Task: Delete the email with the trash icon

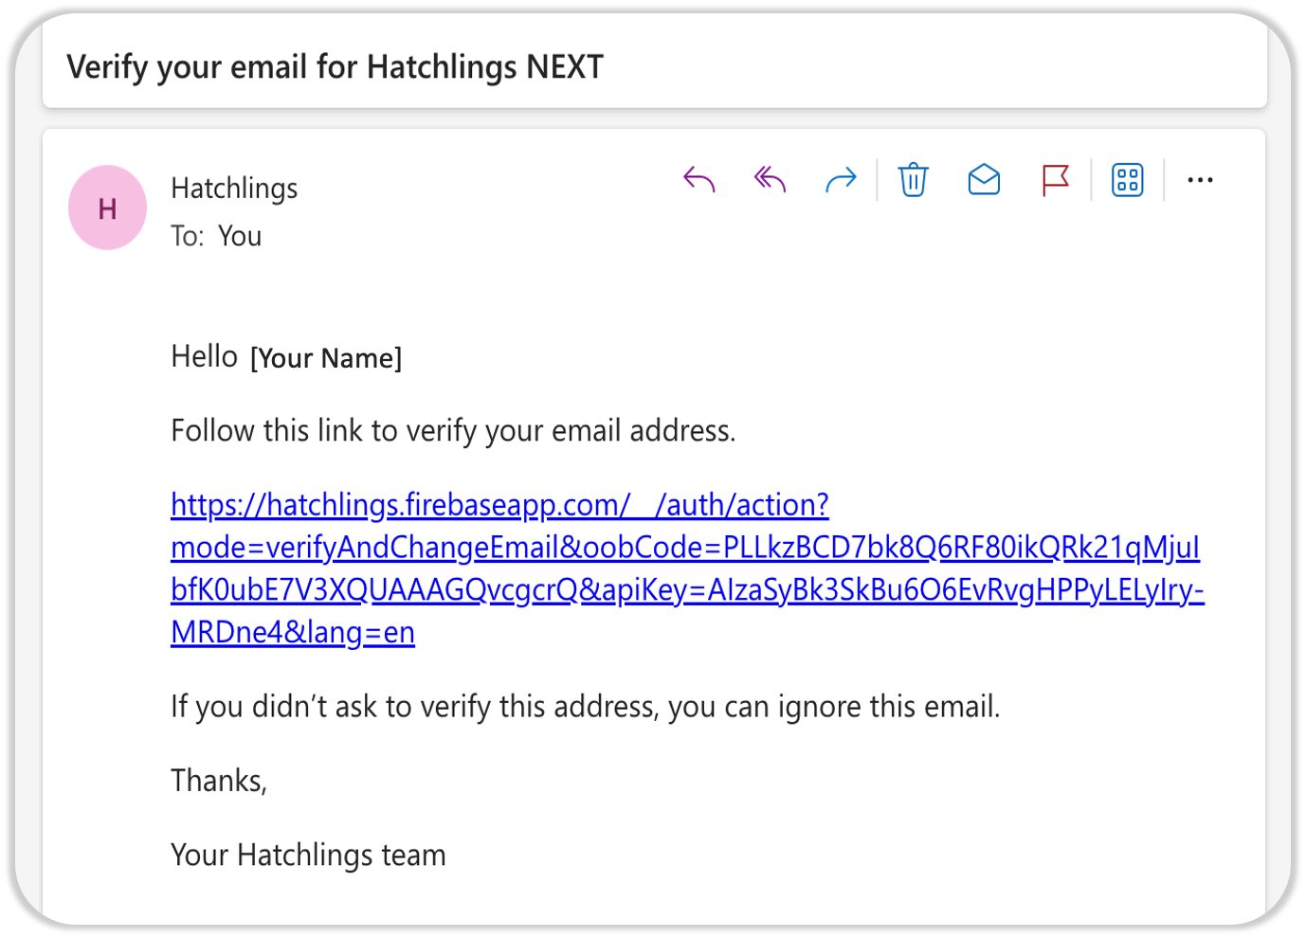Action: (914, 179)
